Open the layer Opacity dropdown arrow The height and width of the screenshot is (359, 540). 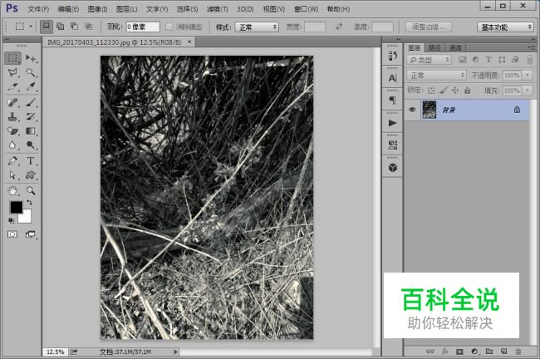click(x=528, y=75)
